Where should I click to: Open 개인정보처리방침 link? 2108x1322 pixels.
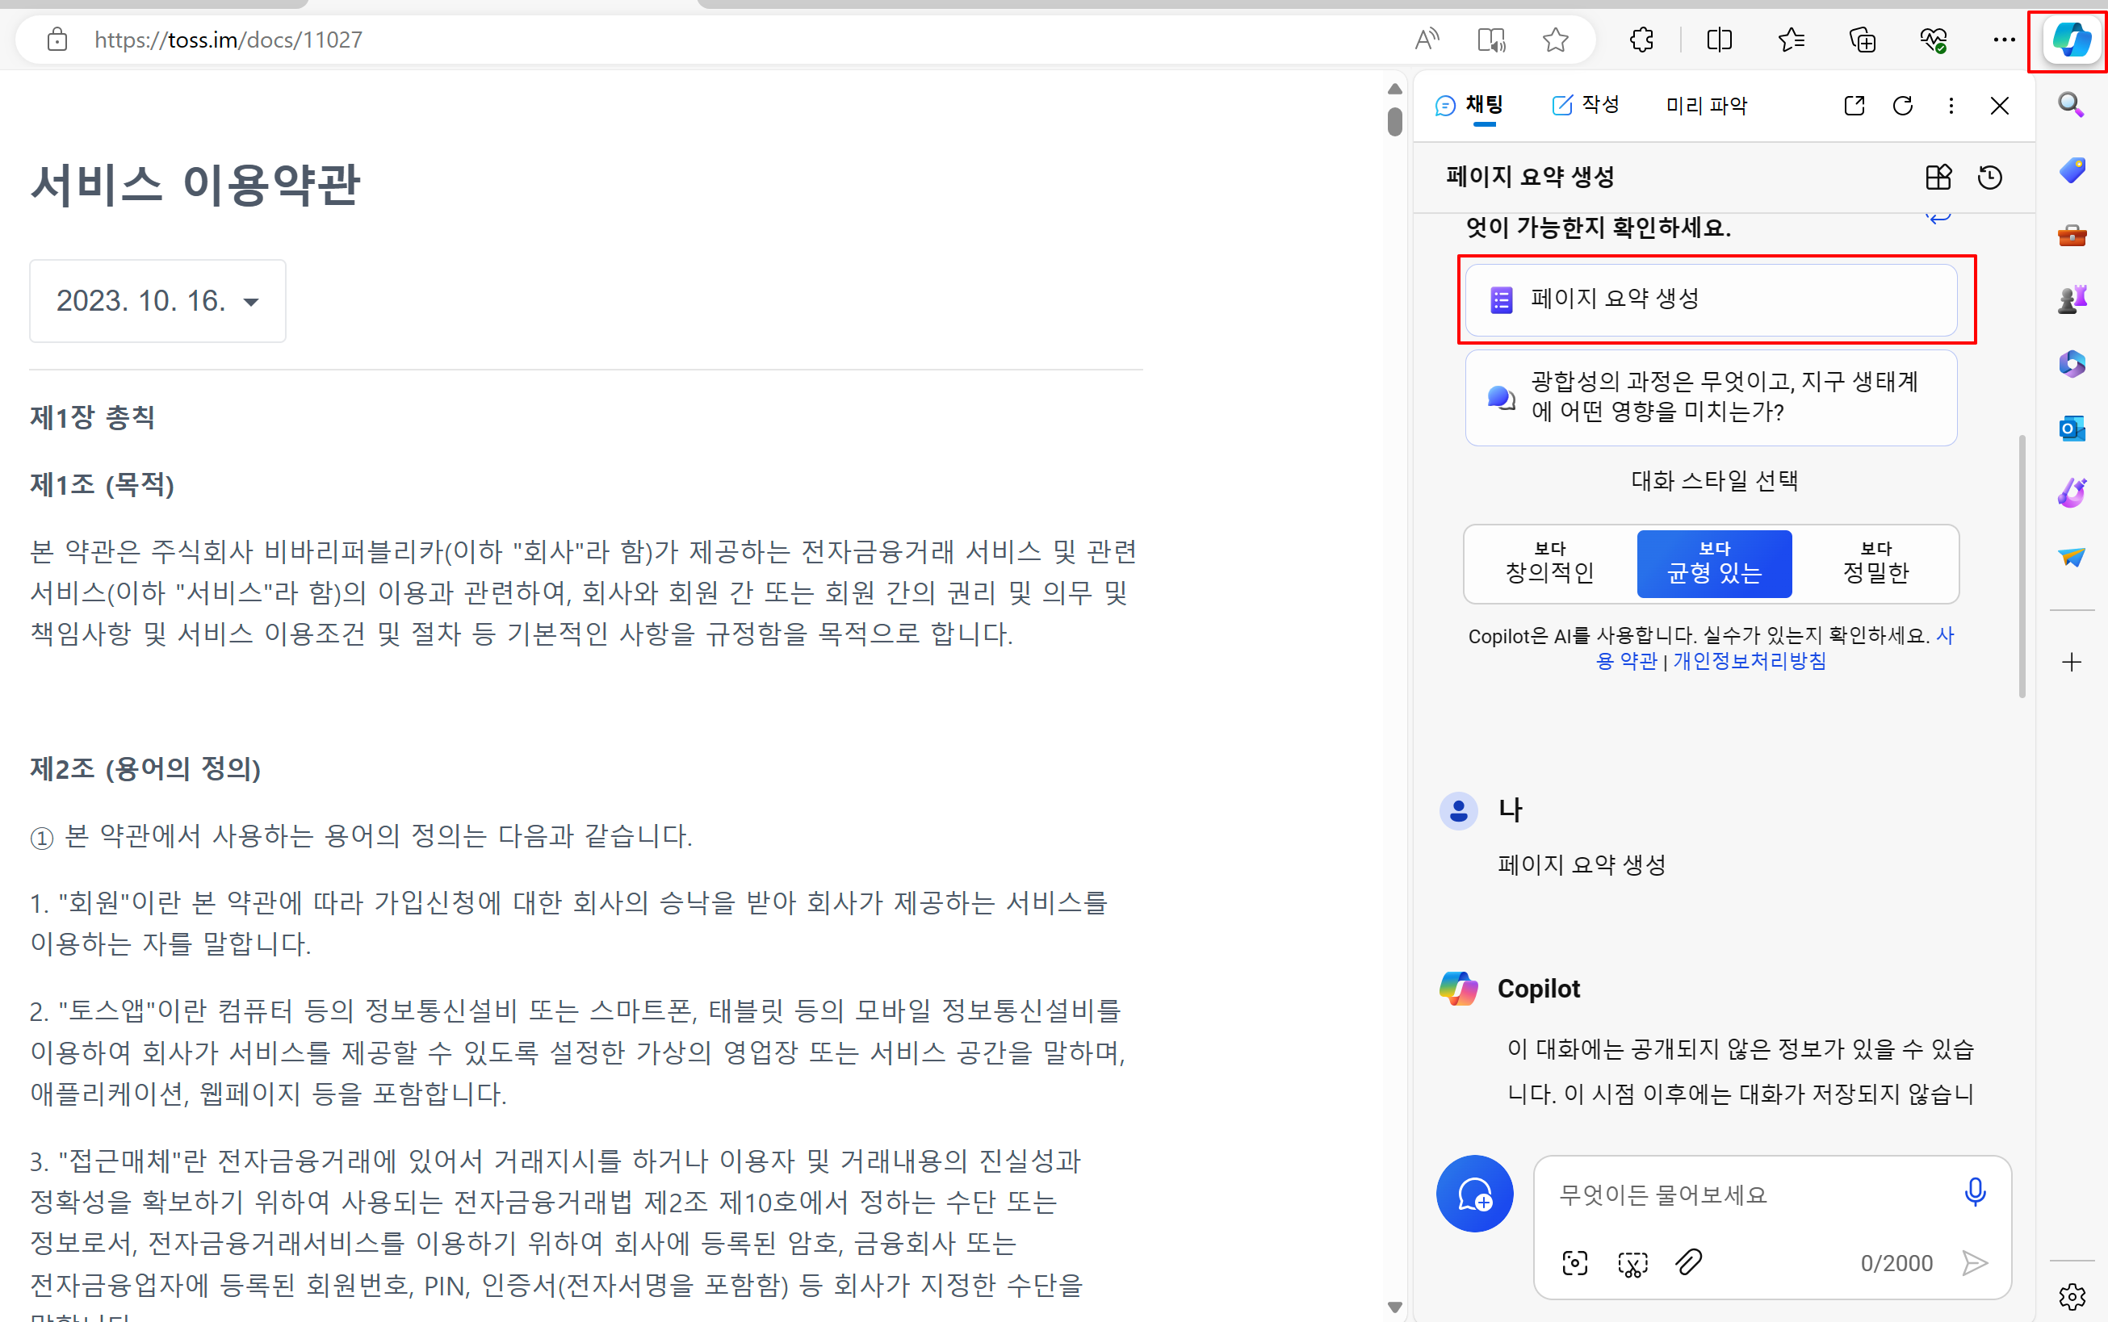point(1750,661)
